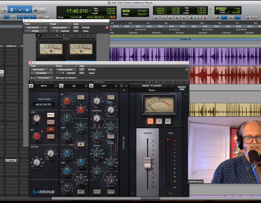Click the EQ solo speaker button
This screenshot has width=261, height=203.
(81, 145)
